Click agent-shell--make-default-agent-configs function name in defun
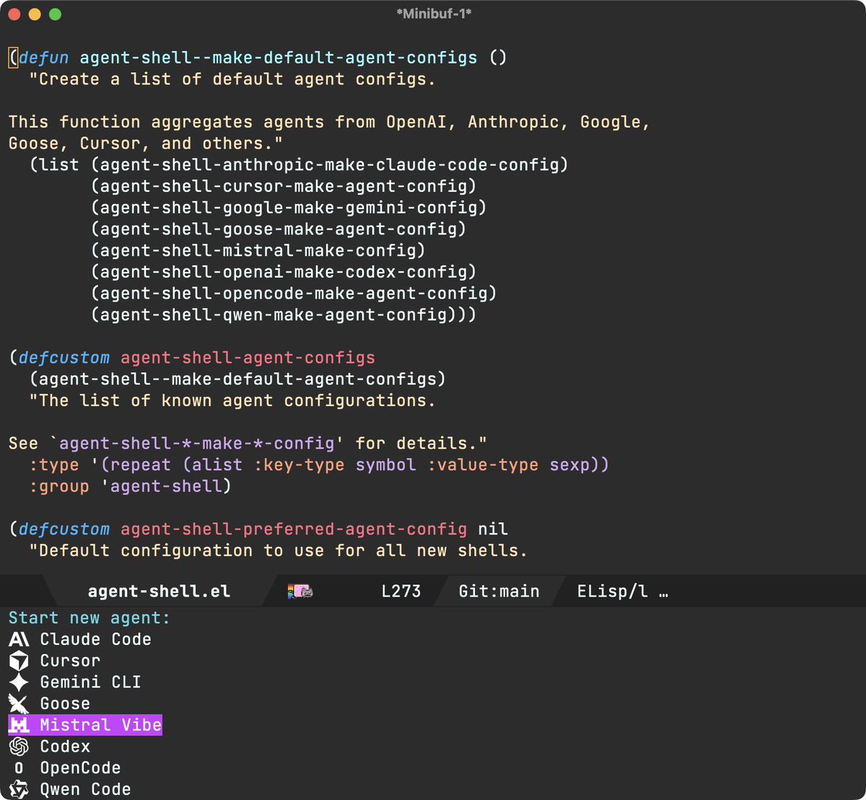Screen dimensions: 866x800 point(279,58)
